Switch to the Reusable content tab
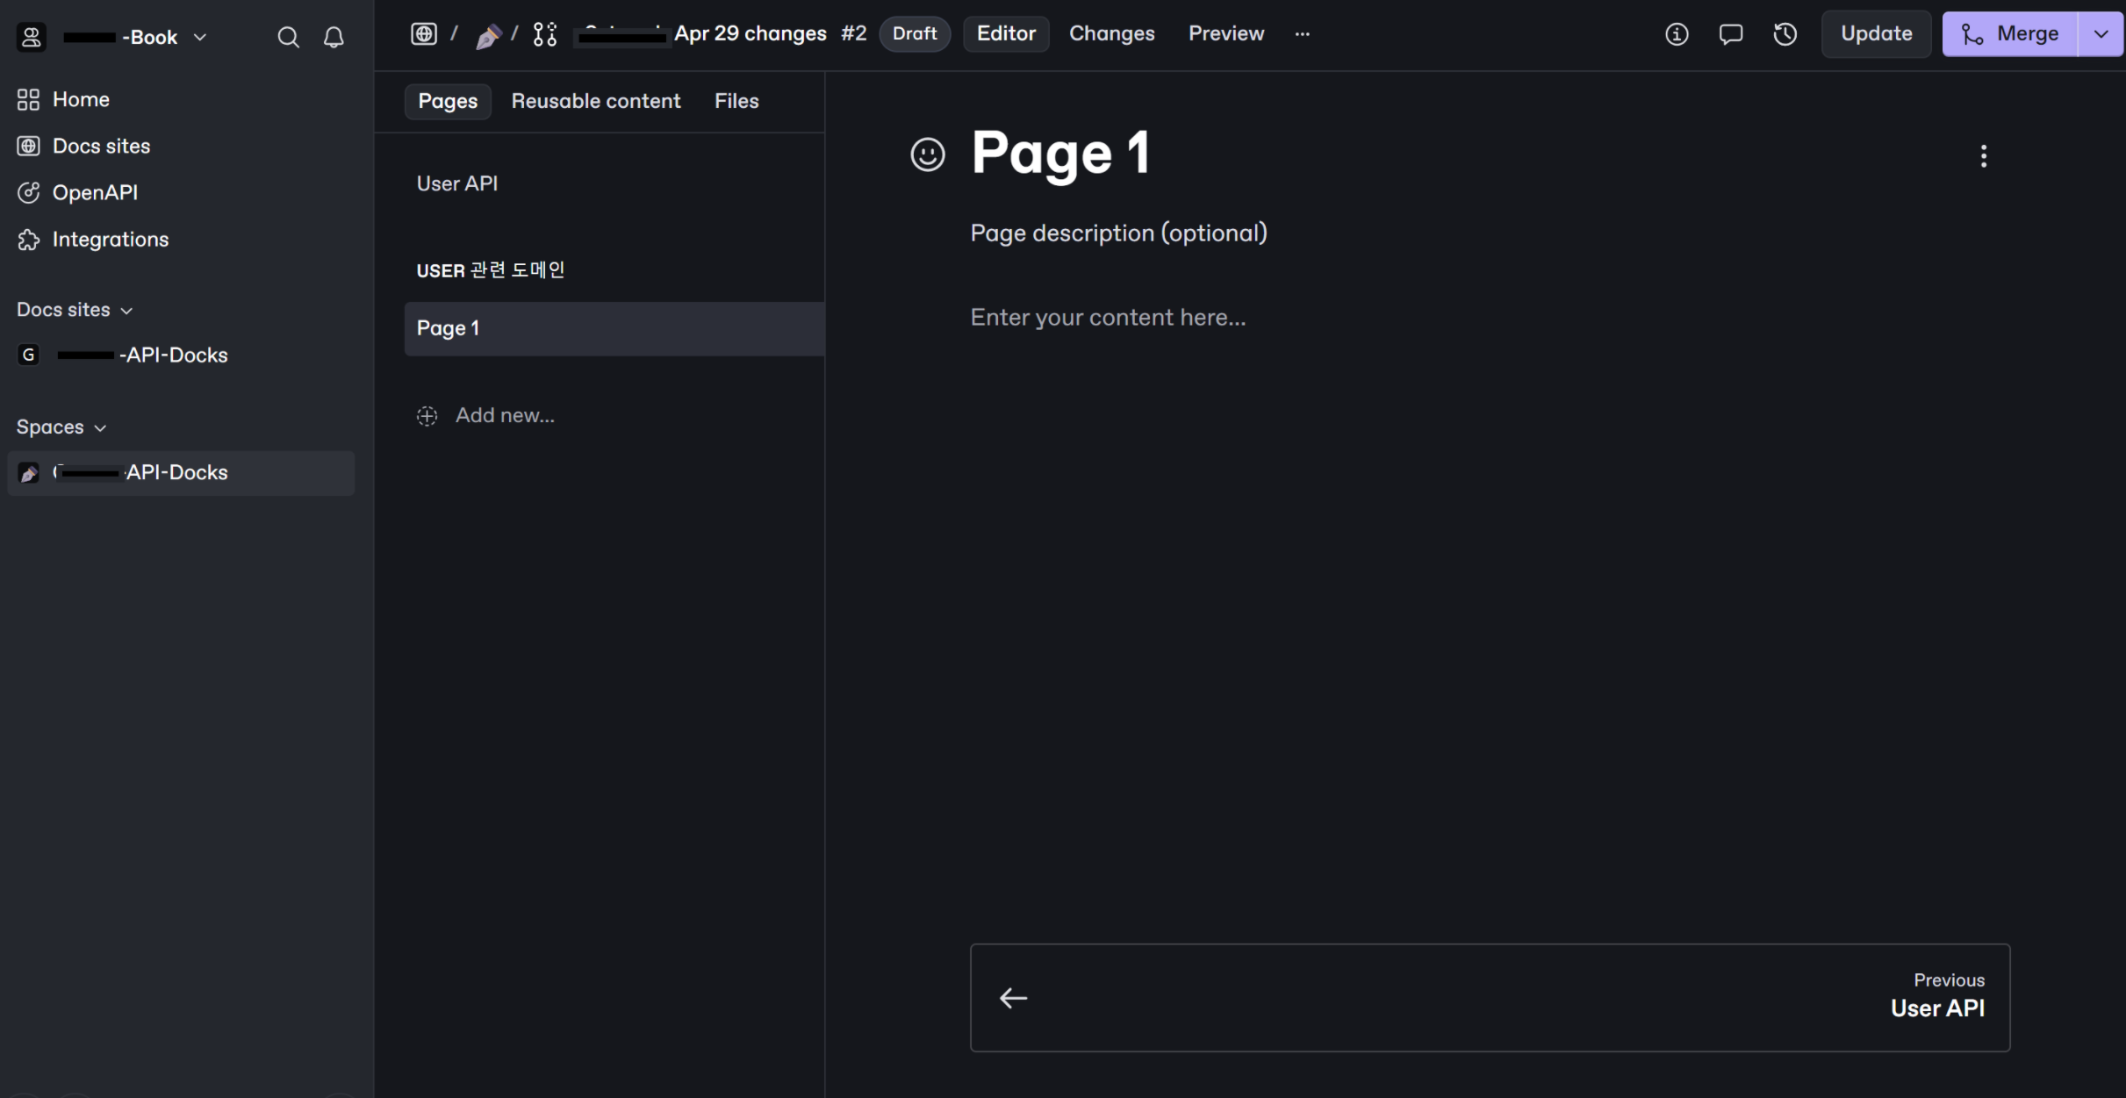Screen dimensions: 2126x1098 pyautogui.click(x=595, y=101)
